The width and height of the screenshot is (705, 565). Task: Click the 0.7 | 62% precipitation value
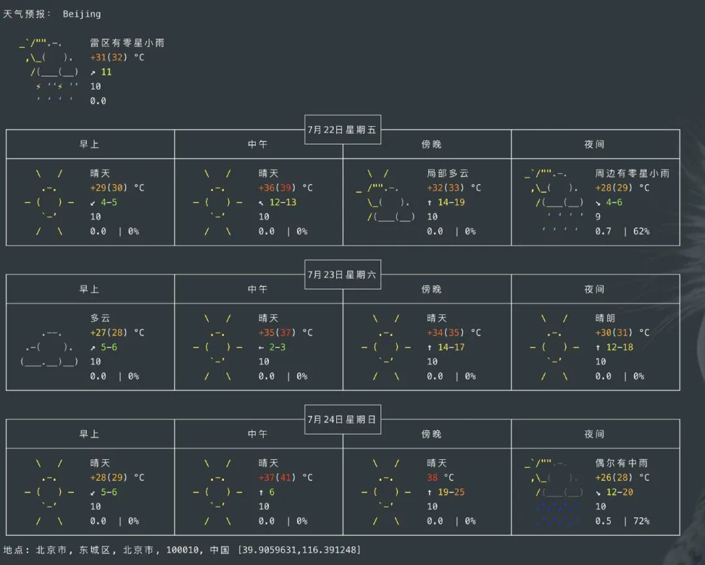pyautogui.click(x=622, y=231)
